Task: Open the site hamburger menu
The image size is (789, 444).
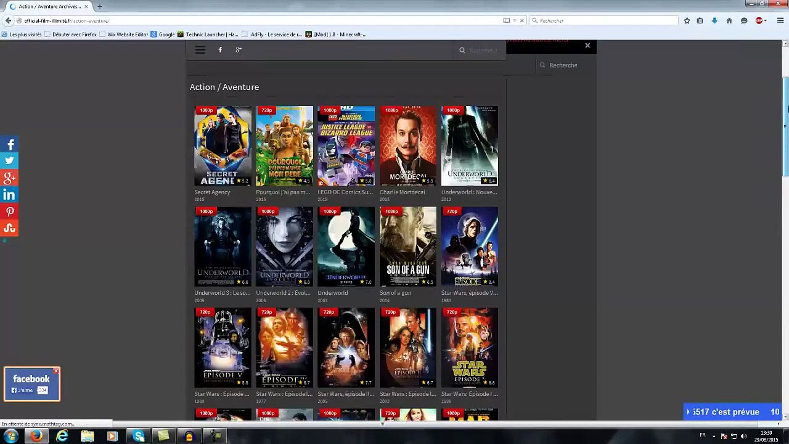Action: (200, 50)
